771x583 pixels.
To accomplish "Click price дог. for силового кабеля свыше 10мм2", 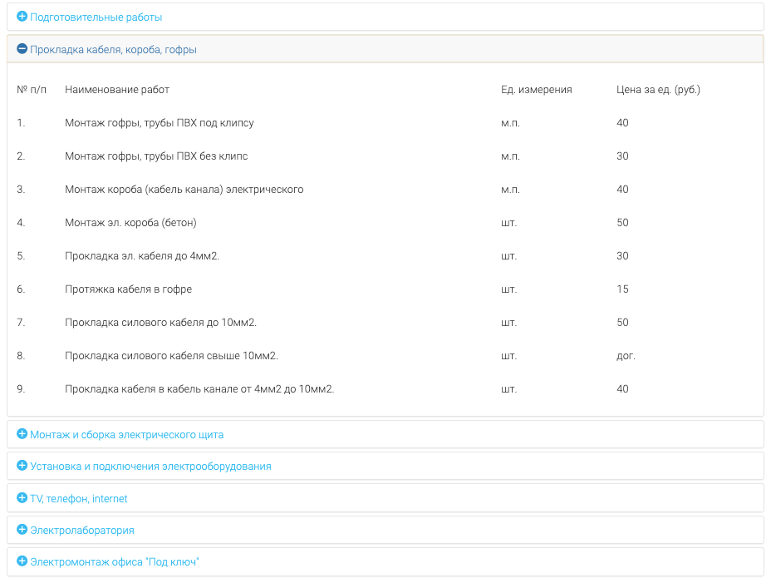I will tap(626, 356).
